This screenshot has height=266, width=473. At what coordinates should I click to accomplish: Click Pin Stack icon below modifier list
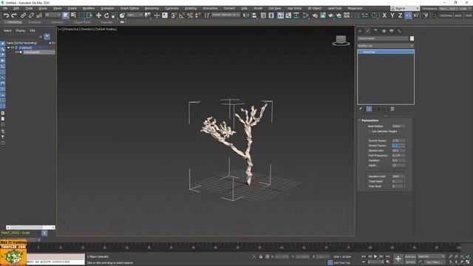click(x=361, y=109)
